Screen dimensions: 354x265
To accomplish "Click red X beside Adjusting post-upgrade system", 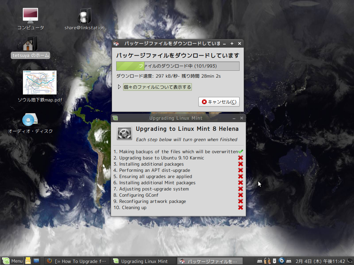I will click(241, 189).
